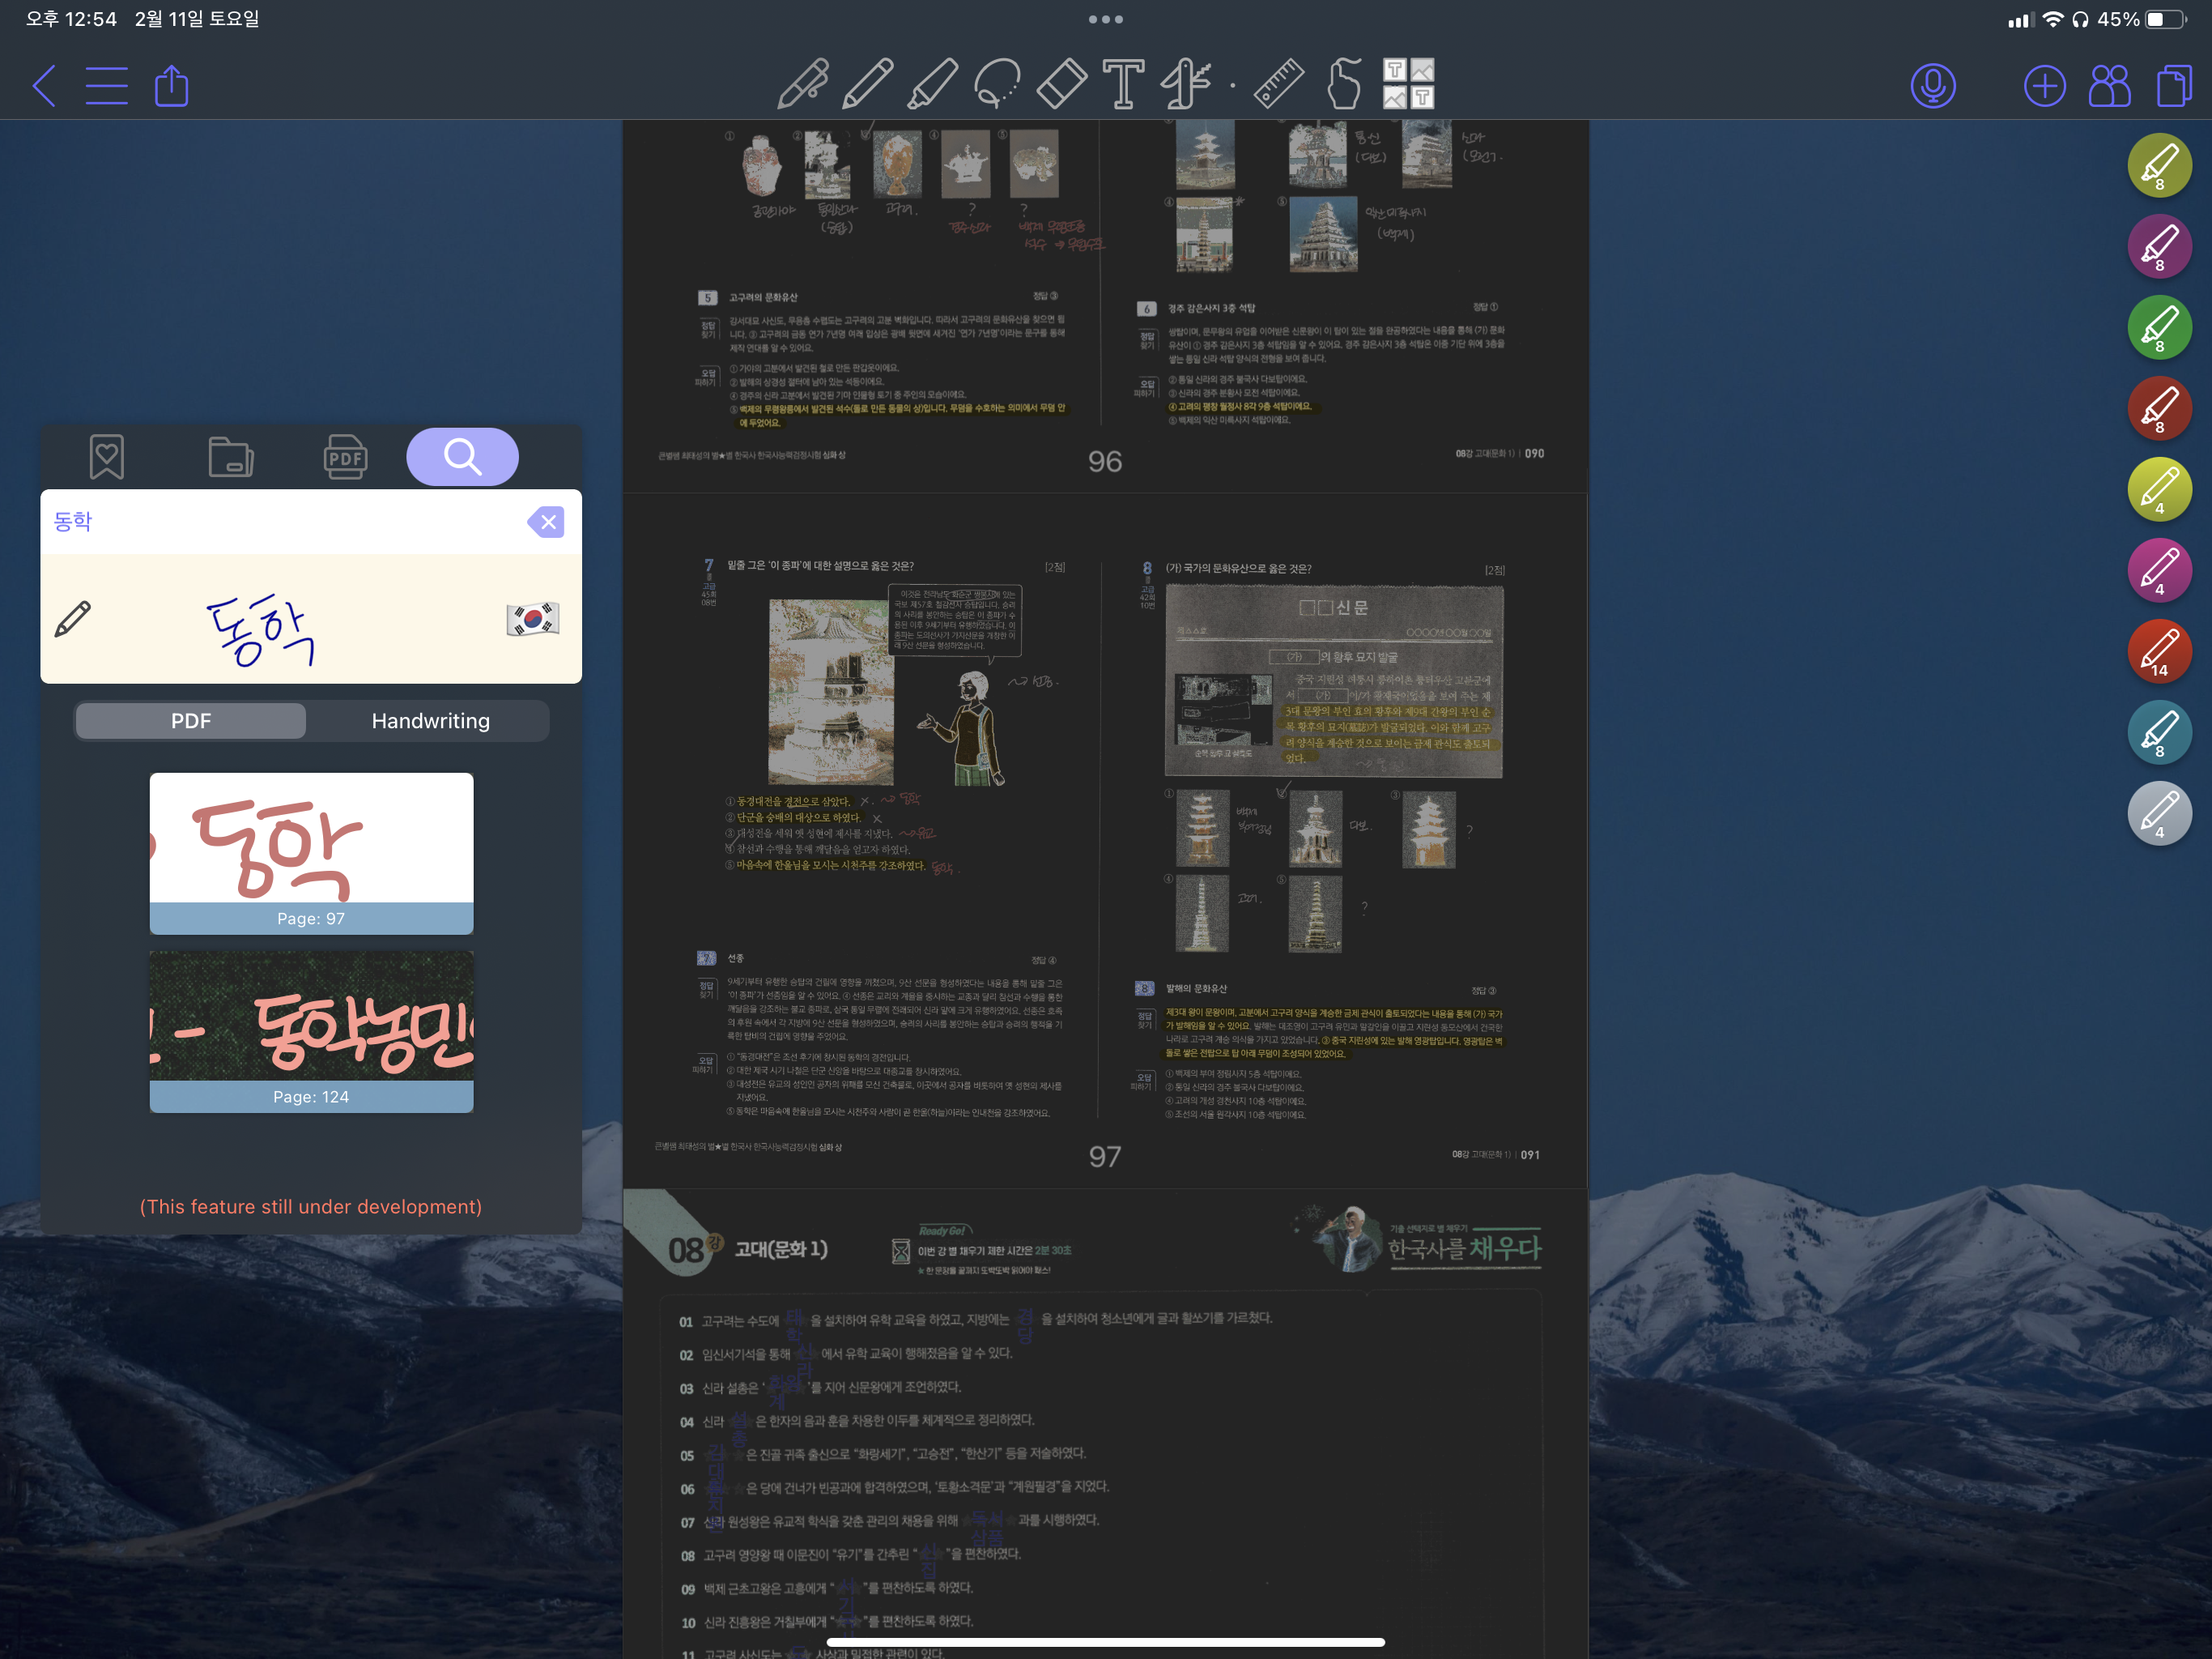The width and height of the screenshot is (2212, 1659).
Task: Open the outline list menu
Action: [x=106, y=86]
